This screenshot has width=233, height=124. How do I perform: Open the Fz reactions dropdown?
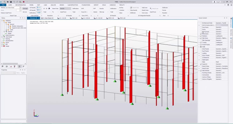point(58,12)
